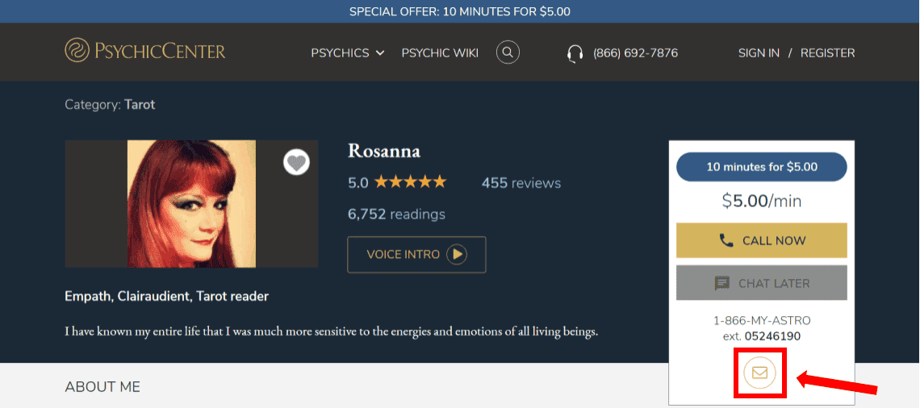This screenshot has width=920, height=408.
Task: View the 455 reviews link
Action: pos(521,183)
